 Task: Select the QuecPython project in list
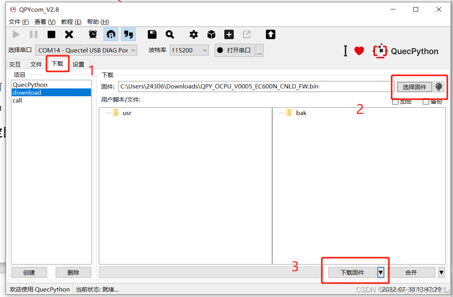51,85
